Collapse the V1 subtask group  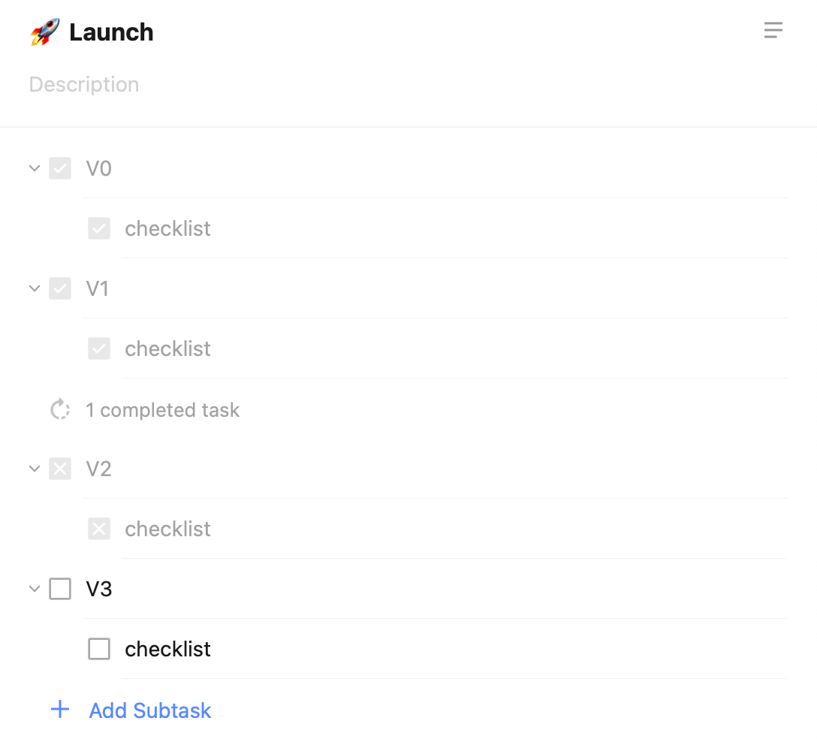click(x=34, y=288)
